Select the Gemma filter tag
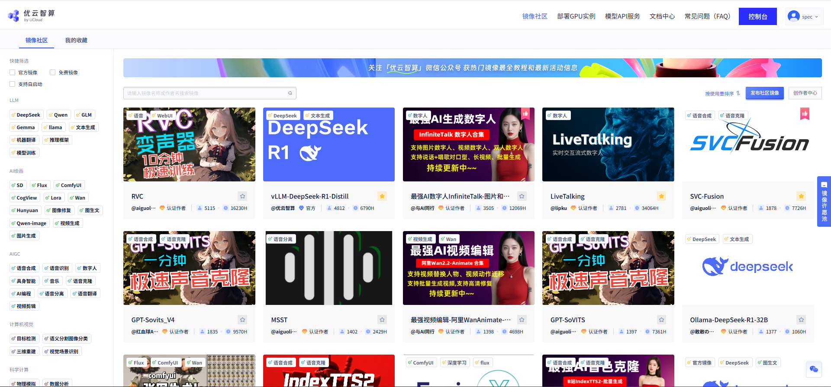Screen dimensions: 831x387 tap(23, 127)
